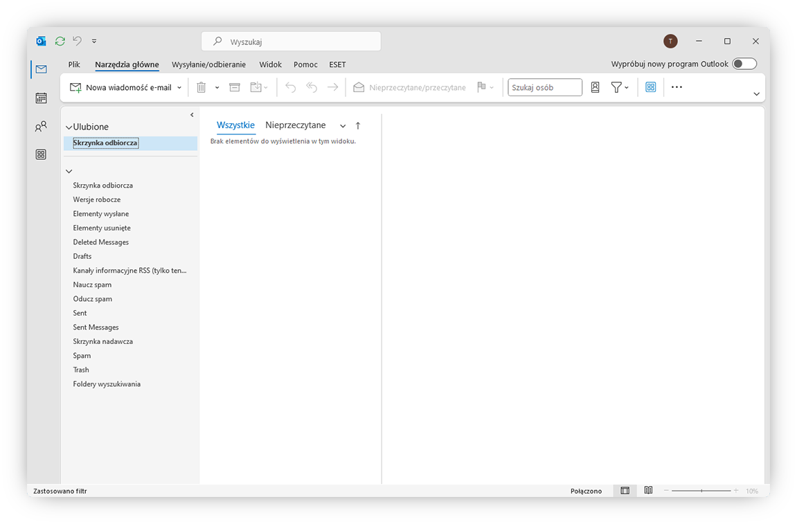The image size is (797, 524).
Task: Open the Calendar view icon
Action: (41, 98)
